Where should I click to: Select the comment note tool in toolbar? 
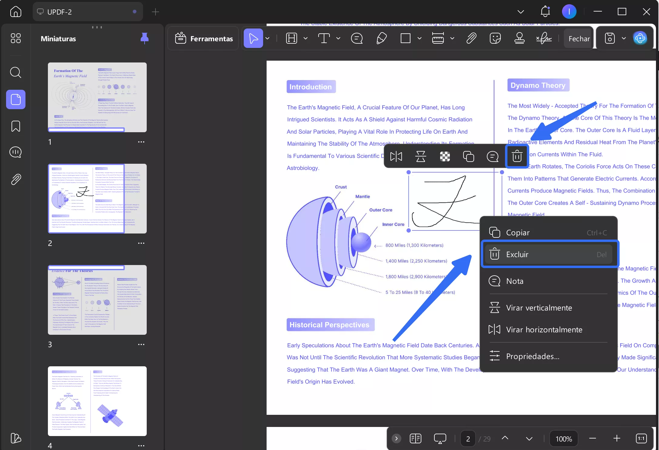(357, 38)
